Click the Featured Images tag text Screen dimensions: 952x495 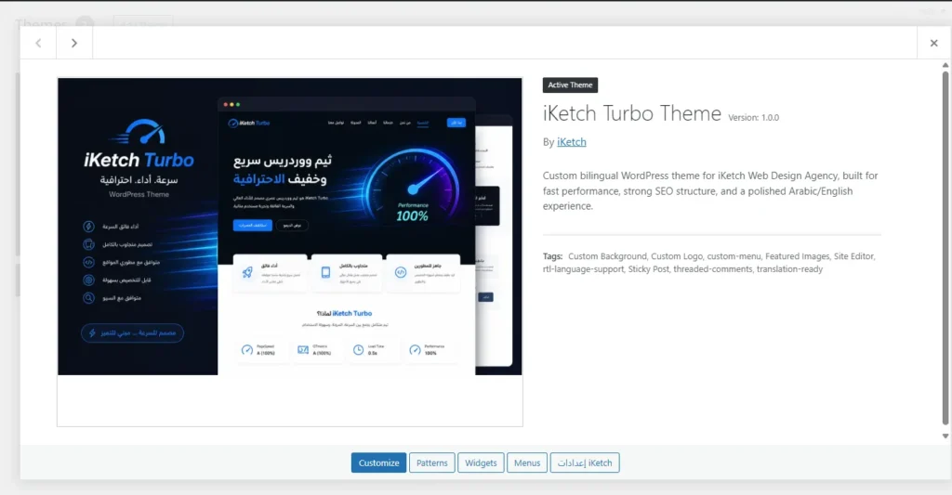click(x=797, y=256)
